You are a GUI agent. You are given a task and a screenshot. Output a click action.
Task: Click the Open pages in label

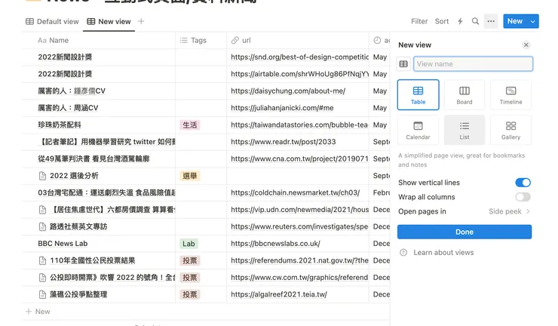pyautogui.click(x=422, y=211)
